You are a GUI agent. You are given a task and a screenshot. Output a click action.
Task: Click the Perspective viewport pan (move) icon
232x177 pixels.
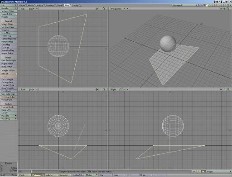pos(221,9)
